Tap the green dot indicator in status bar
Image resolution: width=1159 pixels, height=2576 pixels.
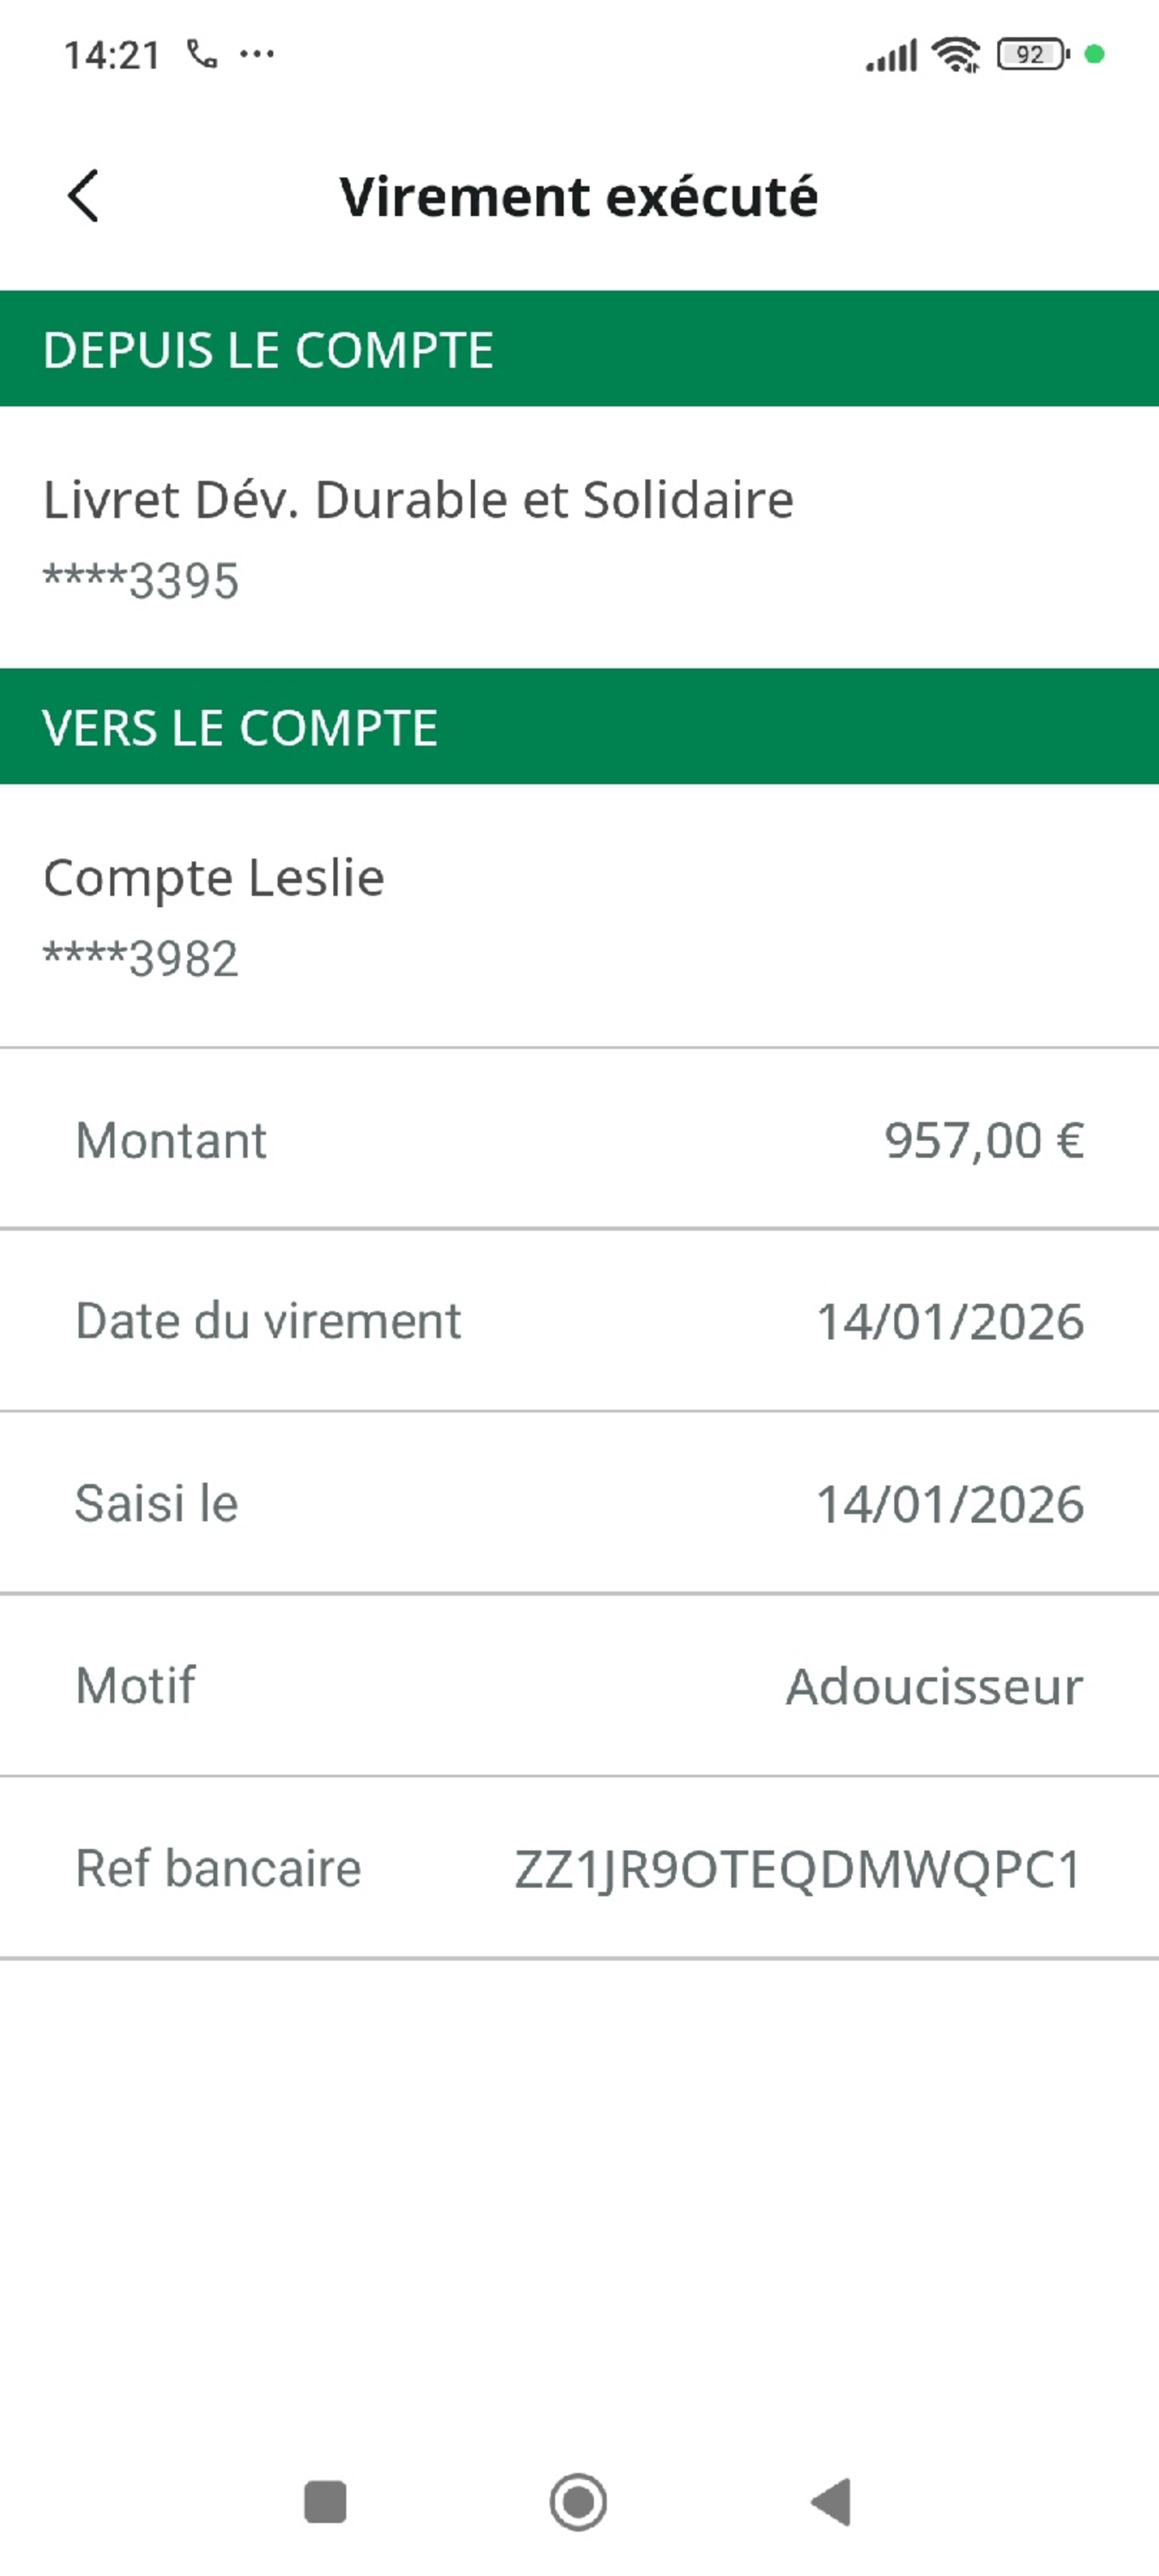(1095, 55)
